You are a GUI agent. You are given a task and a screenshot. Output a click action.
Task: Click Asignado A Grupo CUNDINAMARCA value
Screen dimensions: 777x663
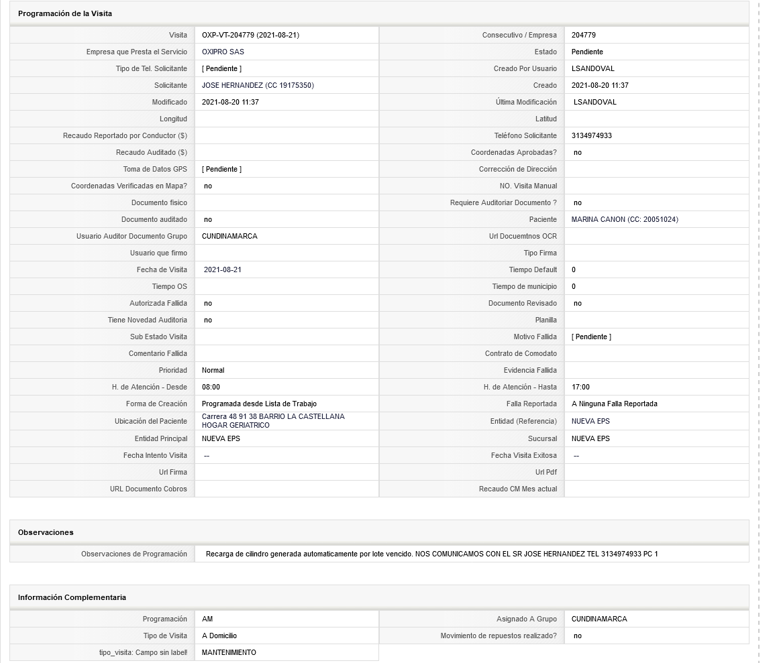pos(599,619)
